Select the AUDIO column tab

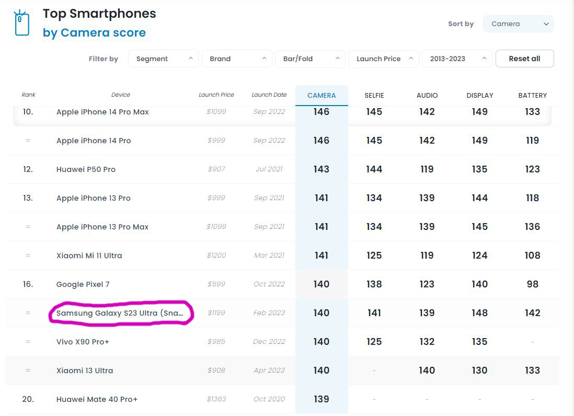[x=427, y=96]
